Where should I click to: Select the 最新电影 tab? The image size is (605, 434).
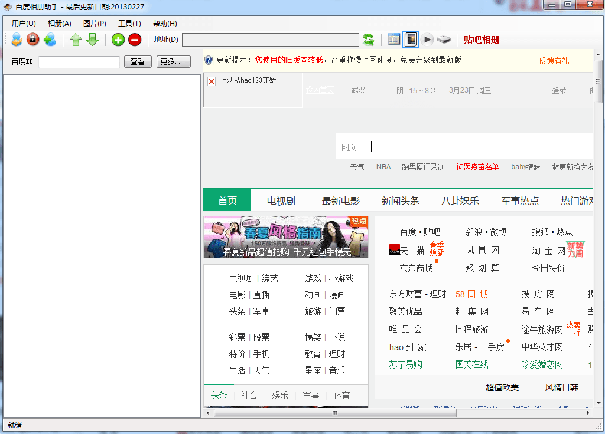coord(341,200)
